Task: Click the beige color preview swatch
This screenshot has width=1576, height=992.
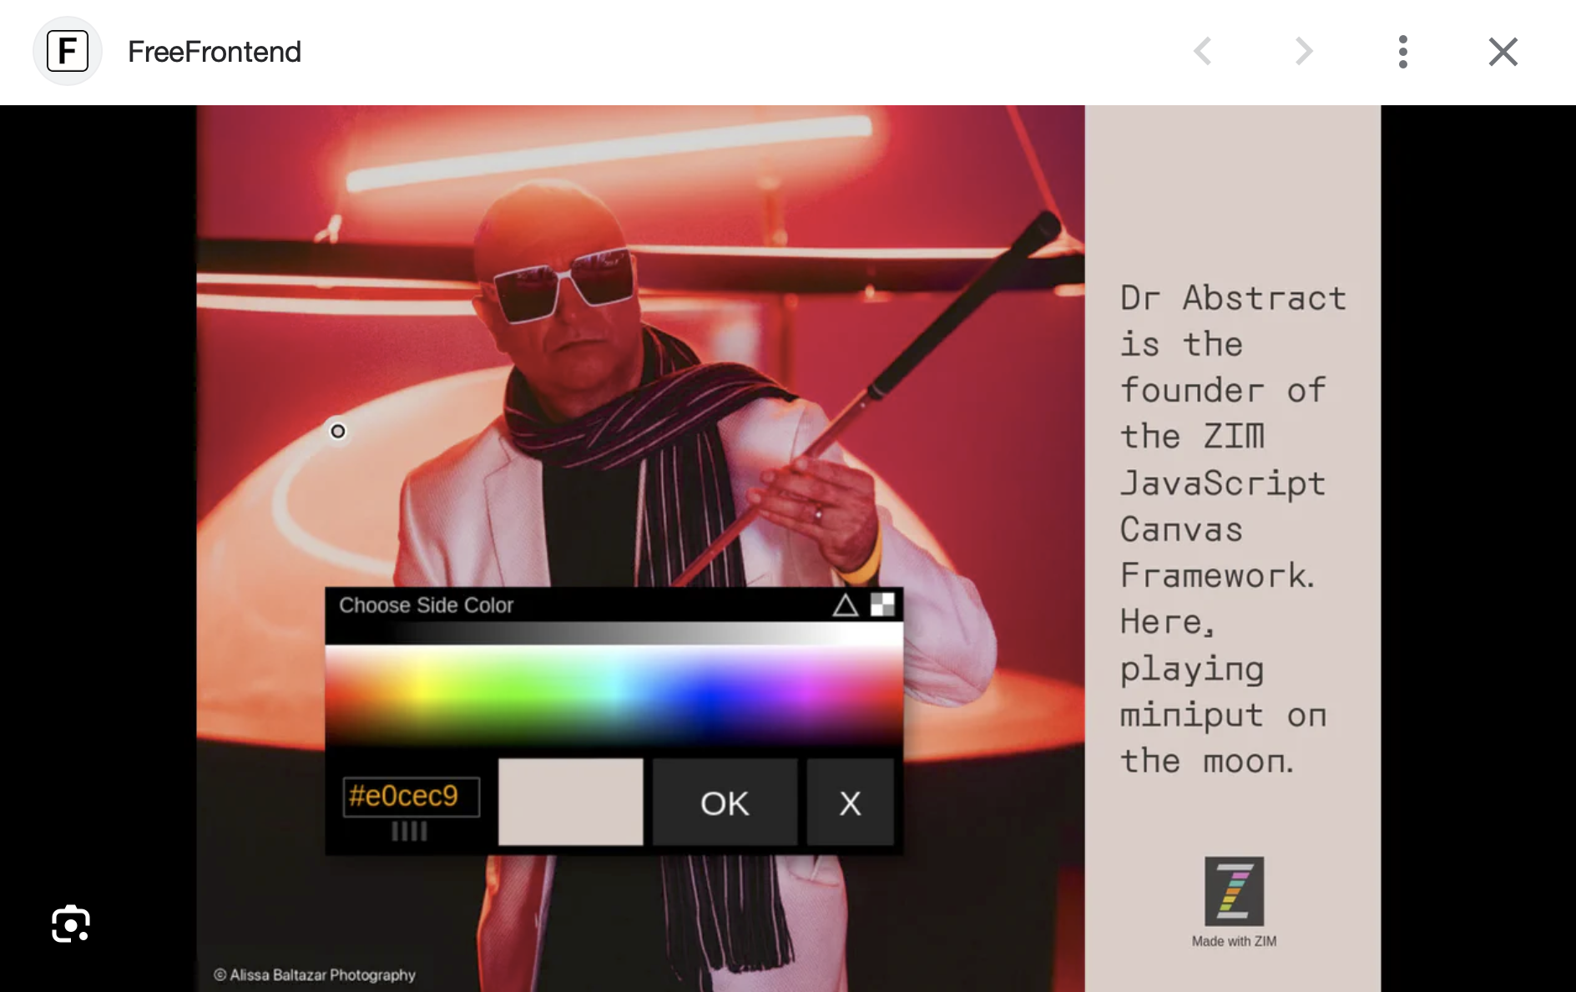Action: [x=570, y=802]
